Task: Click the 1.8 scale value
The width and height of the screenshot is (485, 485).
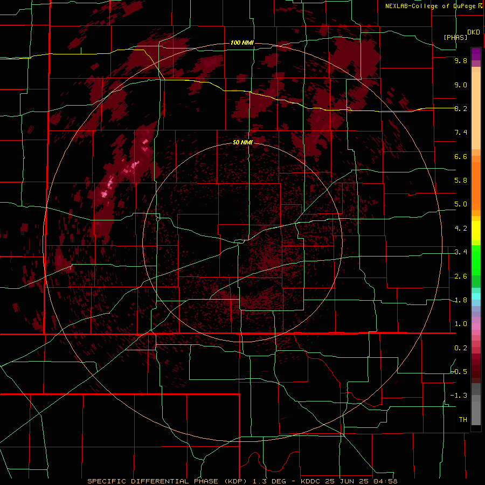Action: pos(461,300)
